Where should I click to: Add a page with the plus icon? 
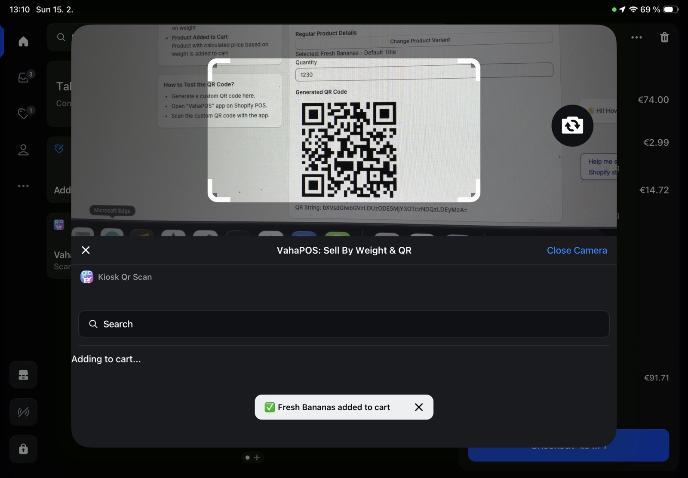(x=257, y=457)
